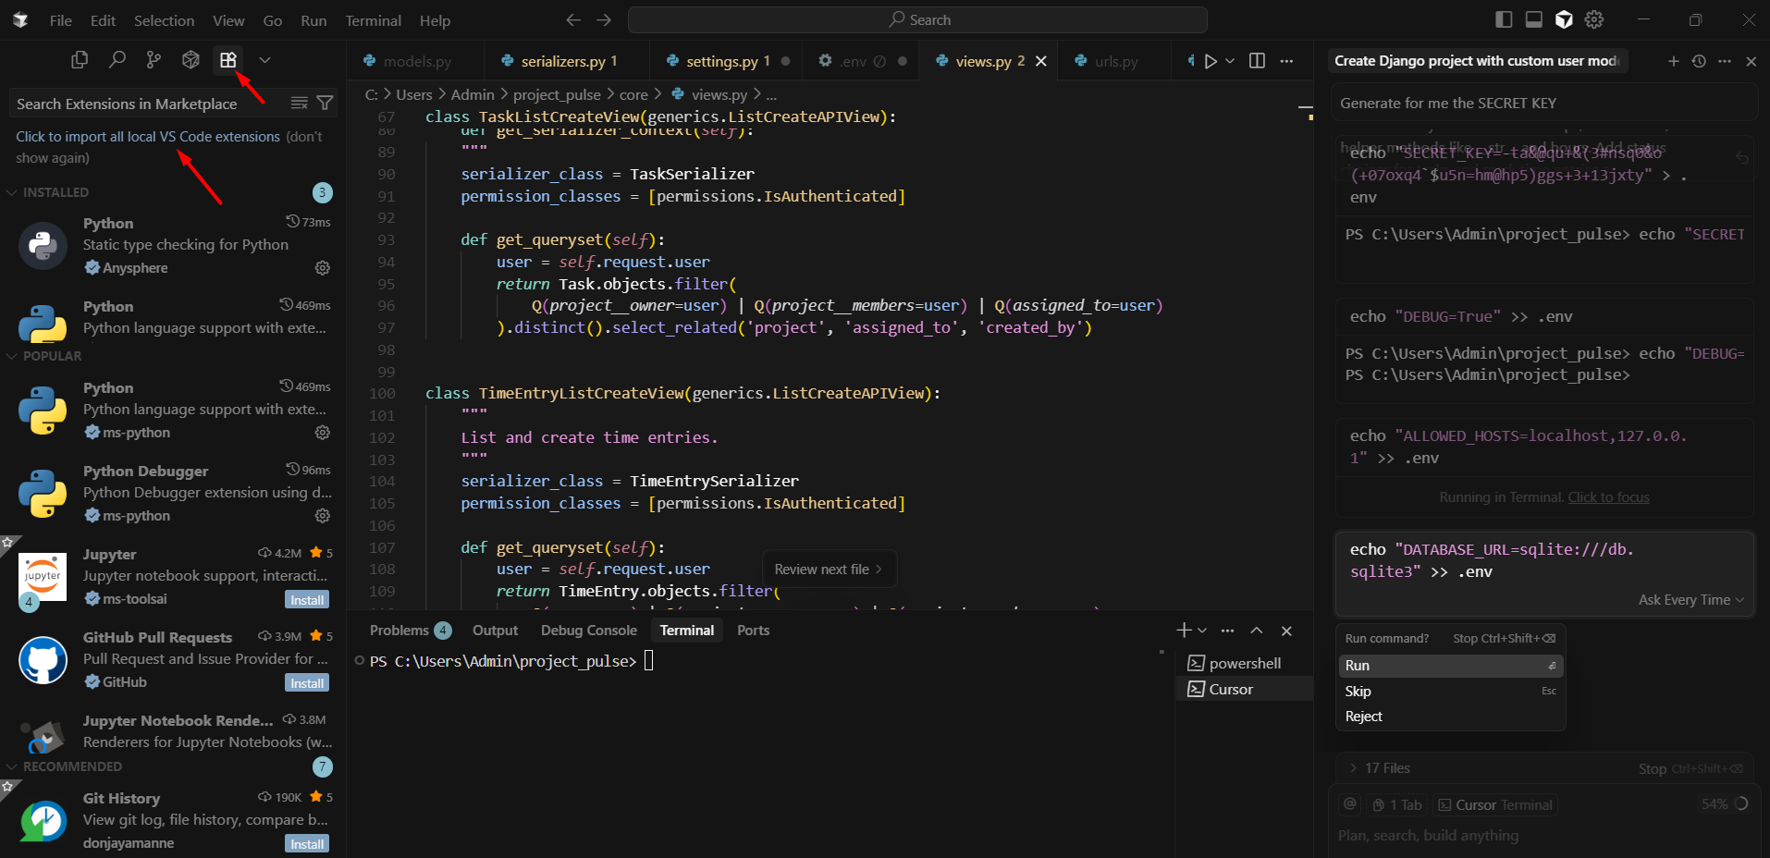Click Review next file button

(x=829, y=570)
